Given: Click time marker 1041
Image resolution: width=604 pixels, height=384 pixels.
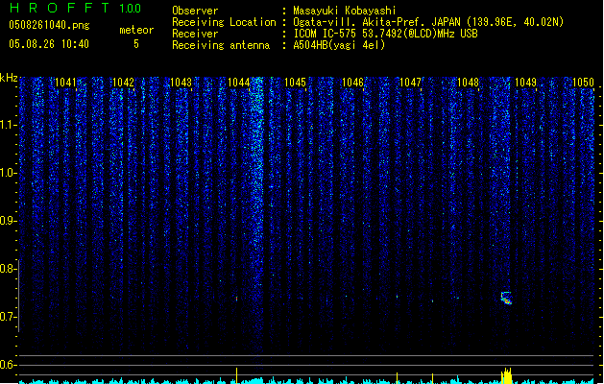Looking at the screenshot, I should [65, 82].
